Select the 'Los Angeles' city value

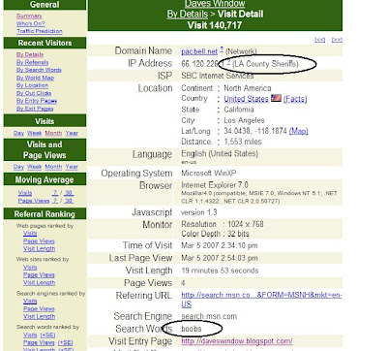tap(244, 120)
